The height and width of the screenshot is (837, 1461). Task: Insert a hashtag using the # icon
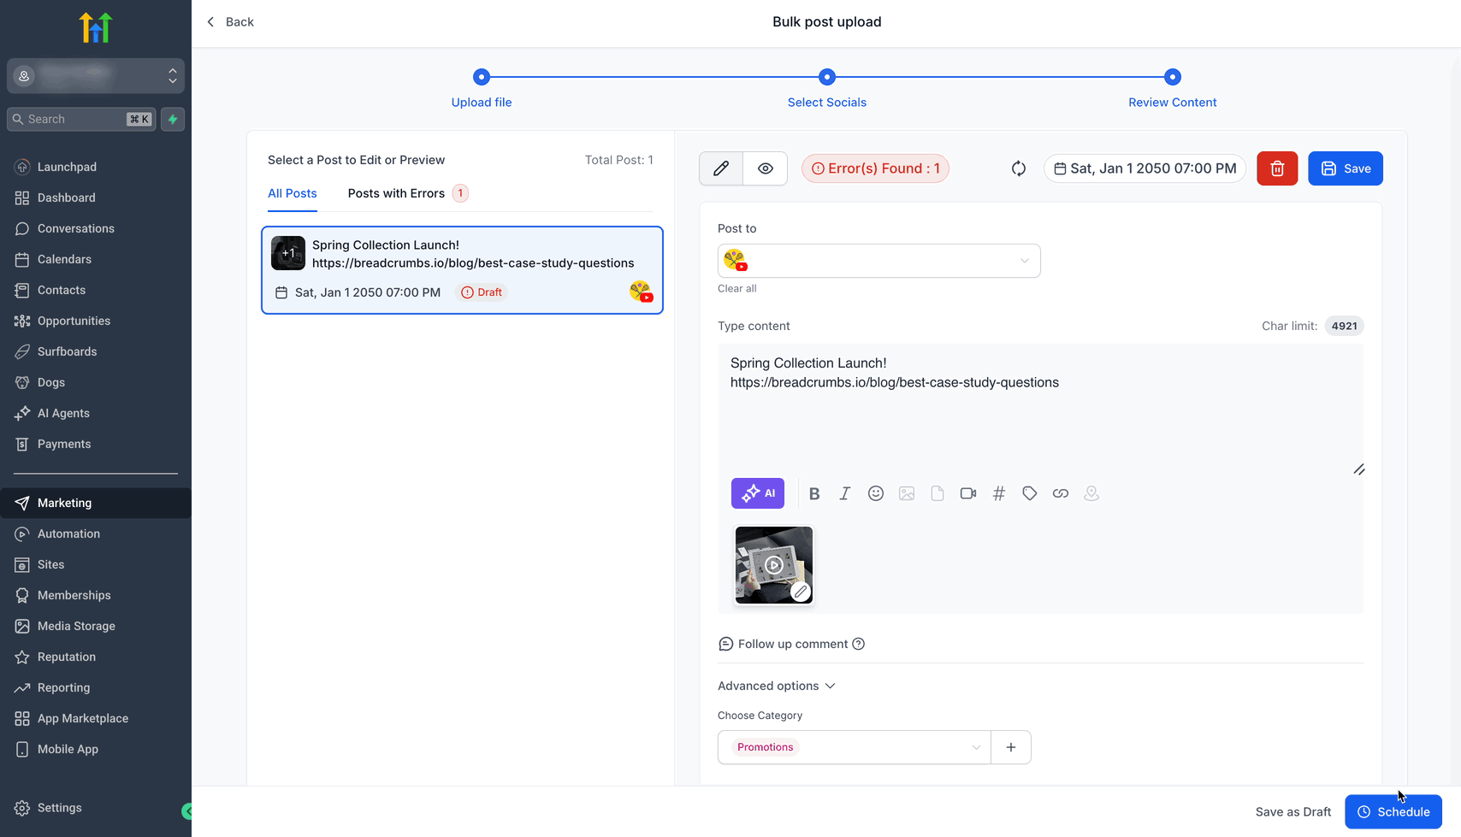pyautogui.click(x=998, y=493)
